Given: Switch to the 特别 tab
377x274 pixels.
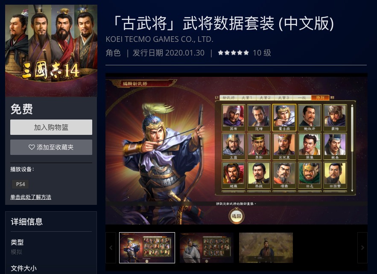Looking at the screenshot, I should tap(320, 98).
